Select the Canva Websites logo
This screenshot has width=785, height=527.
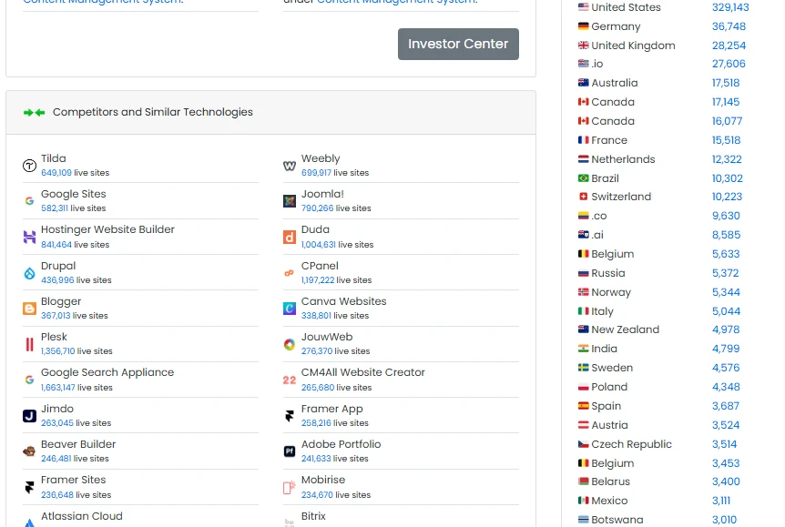click(x=291, y=309)
